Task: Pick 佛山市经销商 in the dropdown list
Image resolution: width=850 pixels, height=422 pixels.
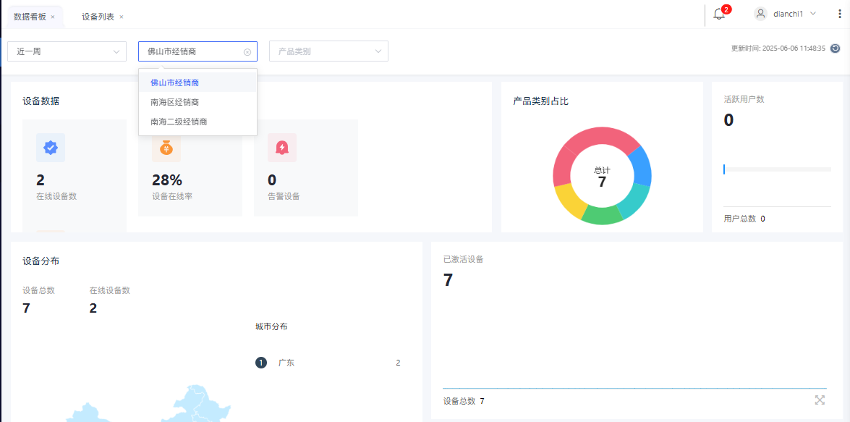Action: point(174,83)
